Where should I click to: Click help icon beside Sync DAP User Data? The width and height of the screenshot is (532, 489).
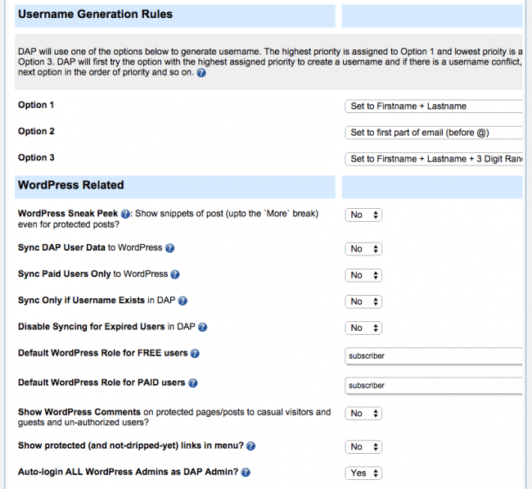[x=170, y=248]
